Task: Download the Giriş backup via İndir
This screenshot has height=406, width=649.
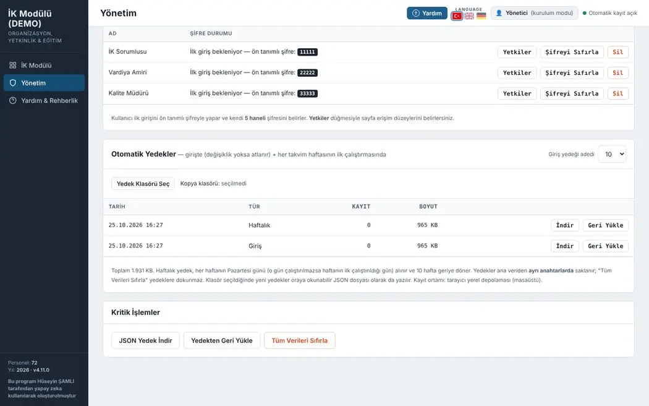Action: tap(564, 246)
